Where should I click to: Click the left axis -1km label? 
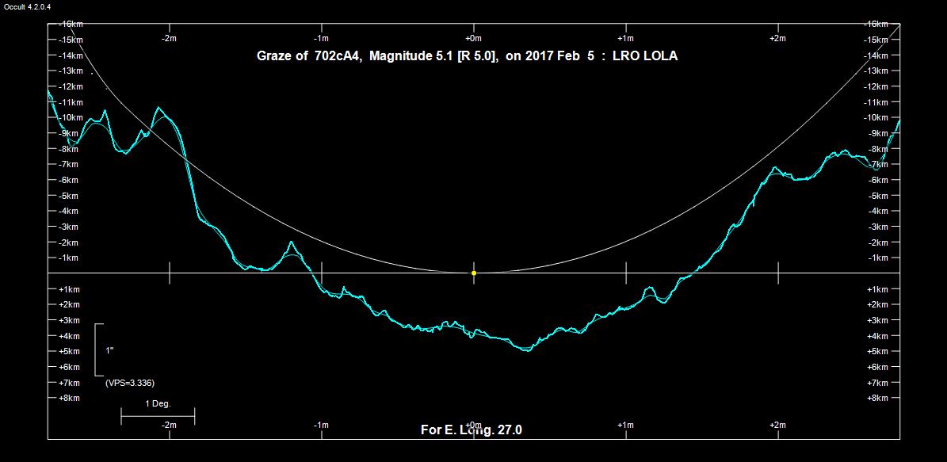(69, 258)
